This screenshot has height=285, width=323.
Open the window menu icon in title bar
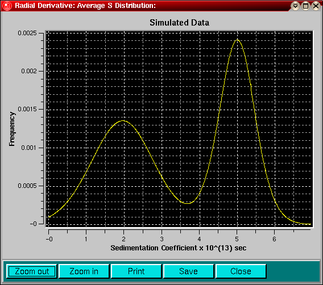(7, 6)
